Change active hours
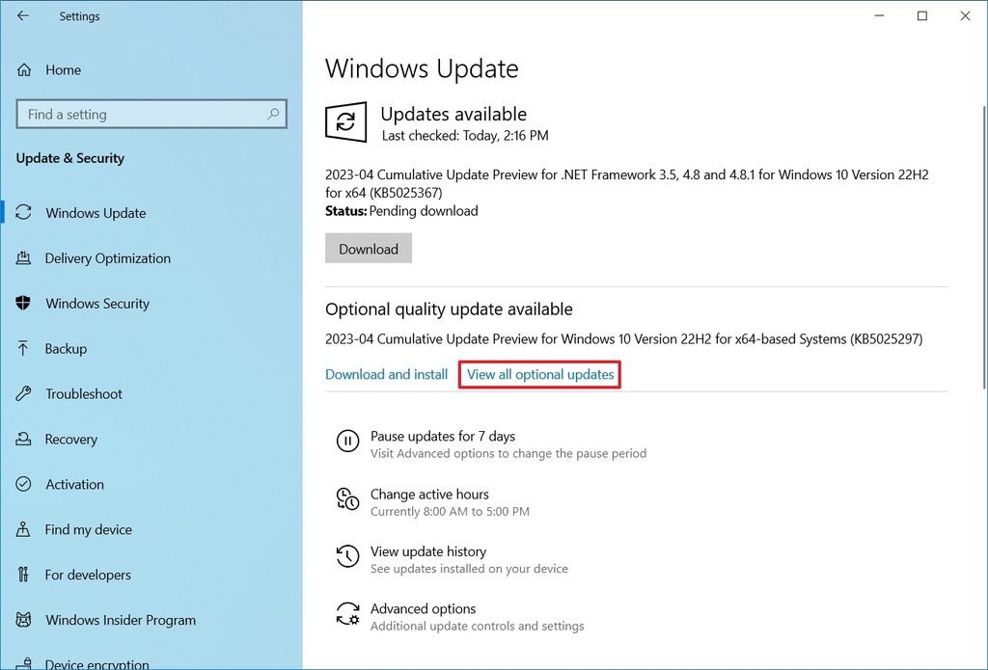Screen dimensions: 988x670 [429, 494]
